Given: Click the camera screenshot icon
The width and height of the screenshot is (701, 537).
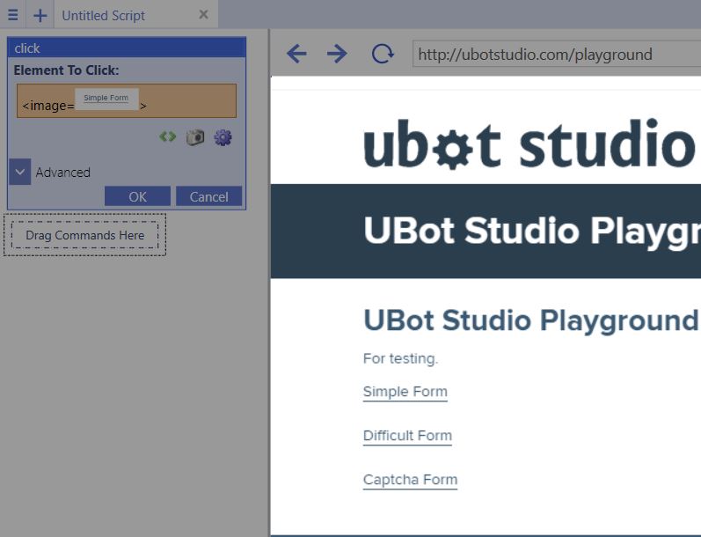Looking at the screenshot, I should 195,137.
